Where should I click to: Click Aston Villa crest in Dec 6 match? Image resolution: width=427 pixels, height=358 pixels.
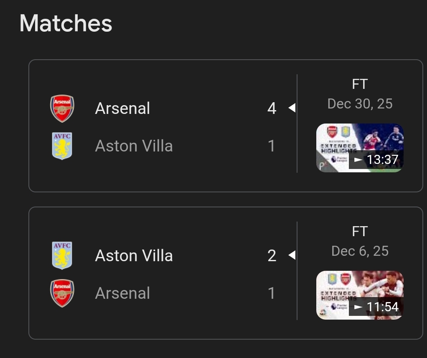[62, 255]
